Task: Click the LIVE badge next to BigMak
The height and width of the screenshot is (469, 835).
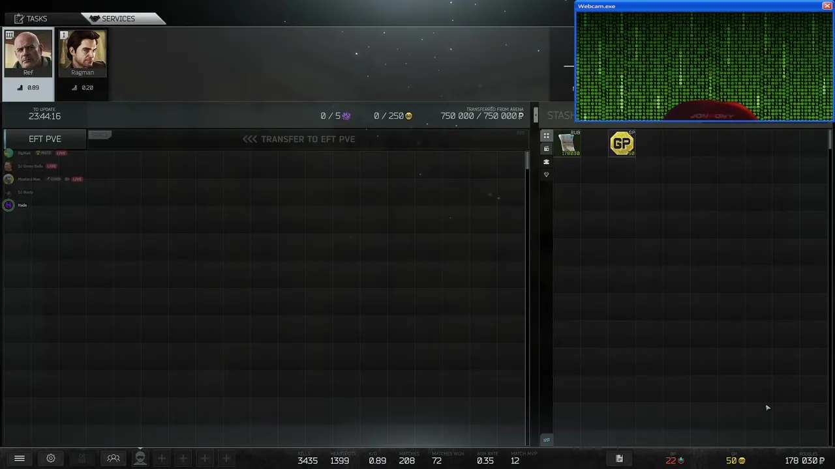Action: tap(61, 153)
